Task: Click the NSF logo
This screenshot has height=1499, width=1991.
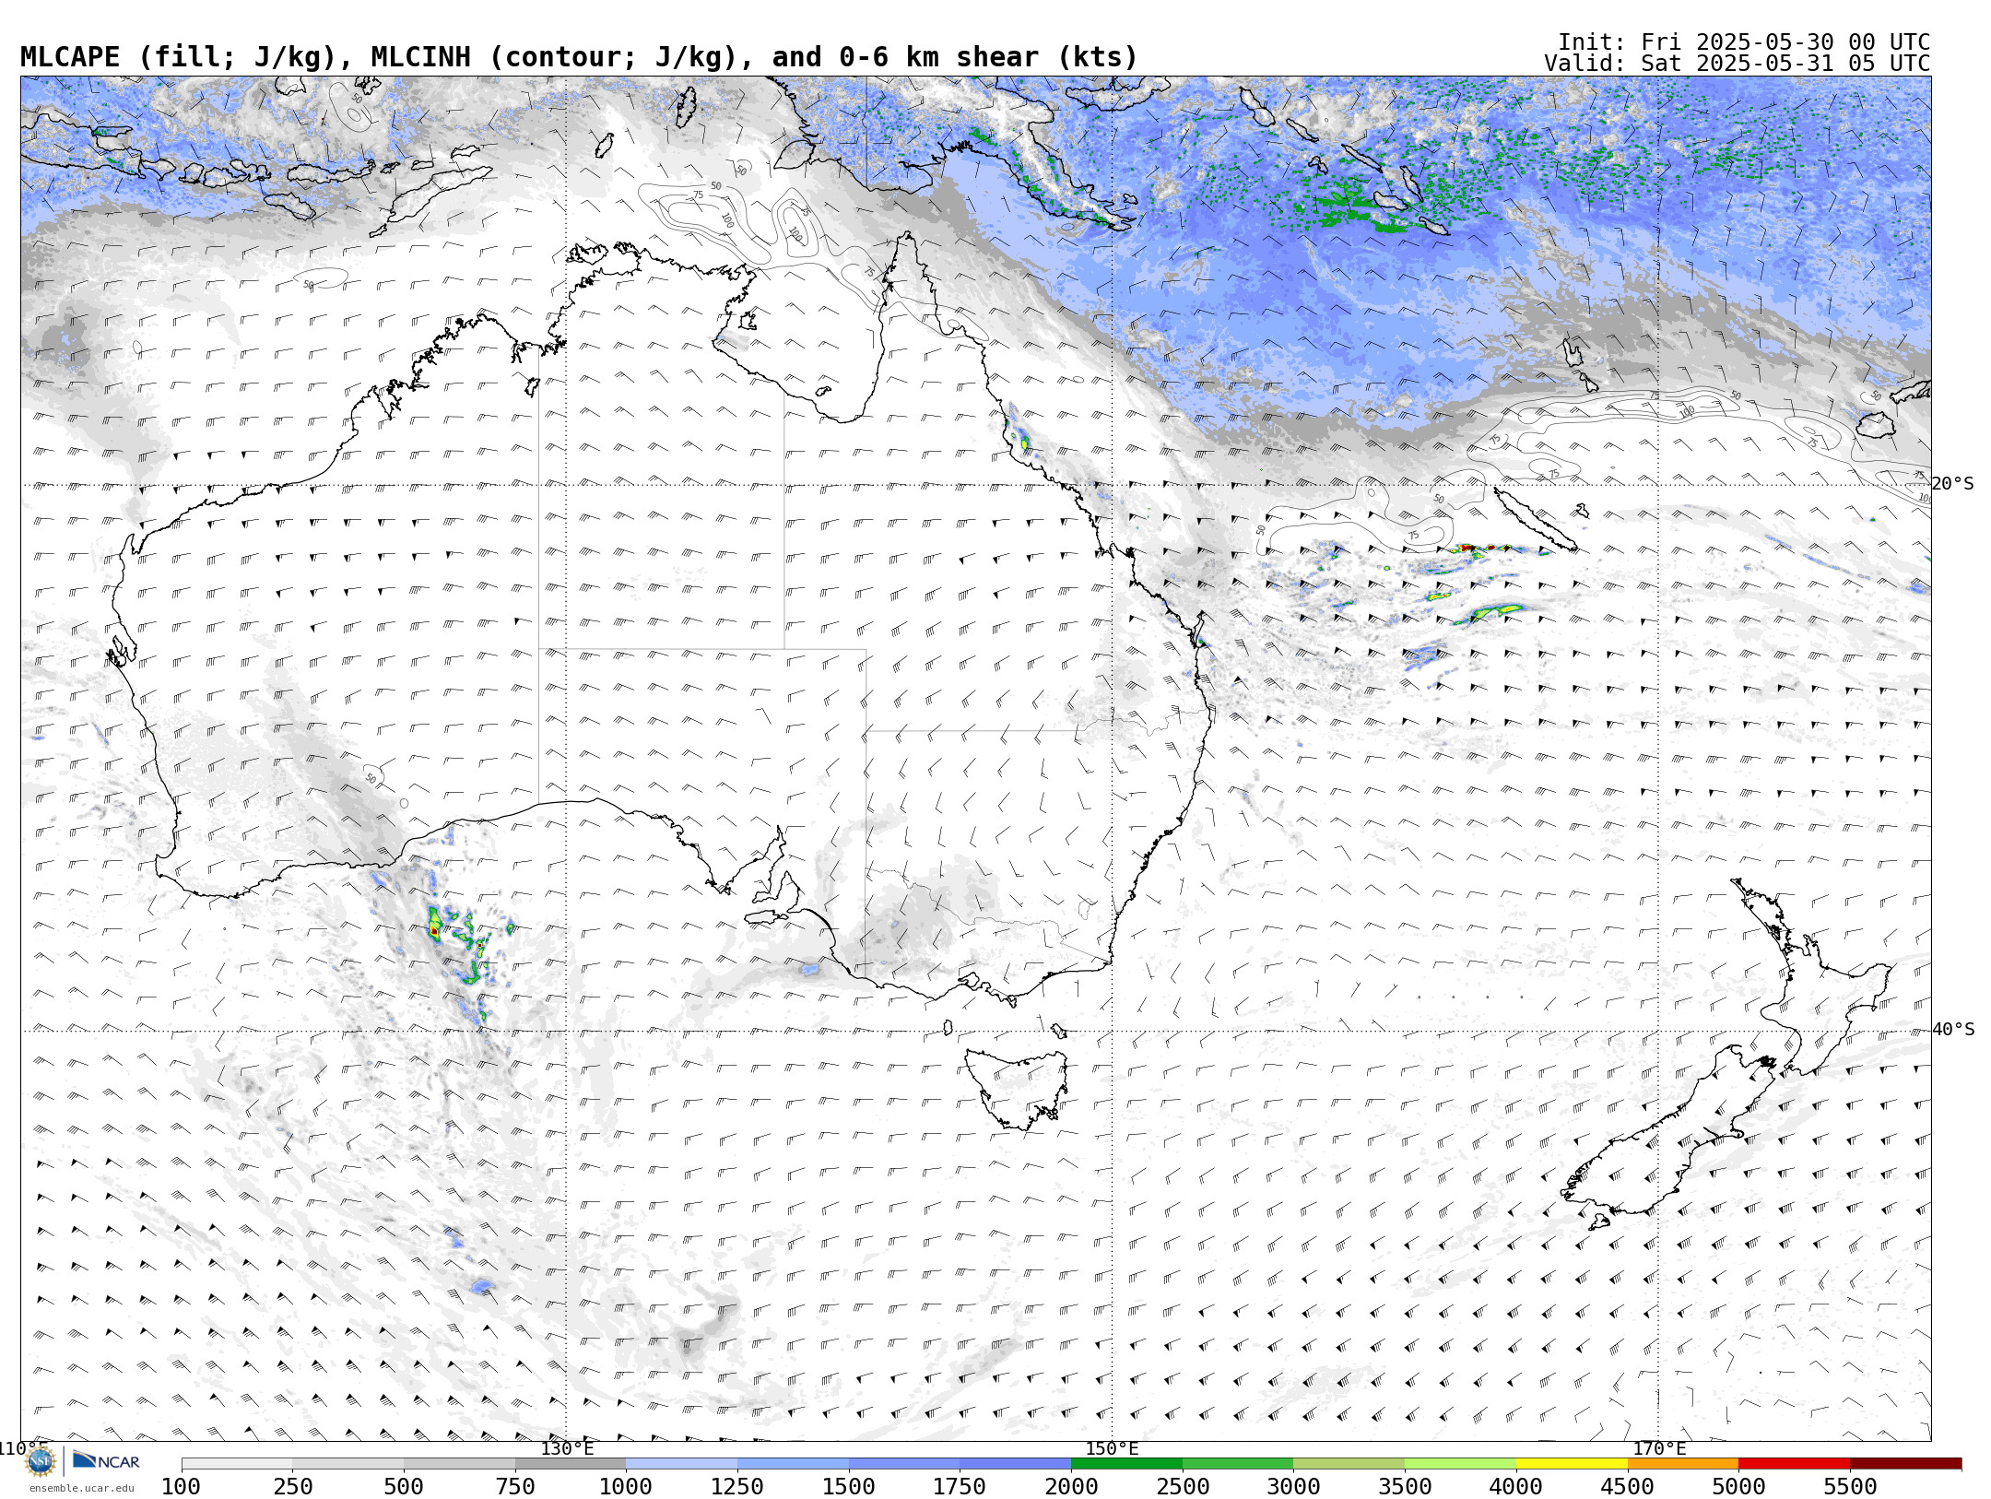Action: [41, 1460]
